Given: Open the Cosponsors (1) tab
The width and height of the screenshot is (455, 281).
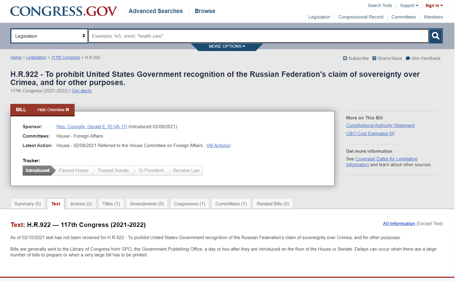Looking at the screenshot, I should (189, 204).
